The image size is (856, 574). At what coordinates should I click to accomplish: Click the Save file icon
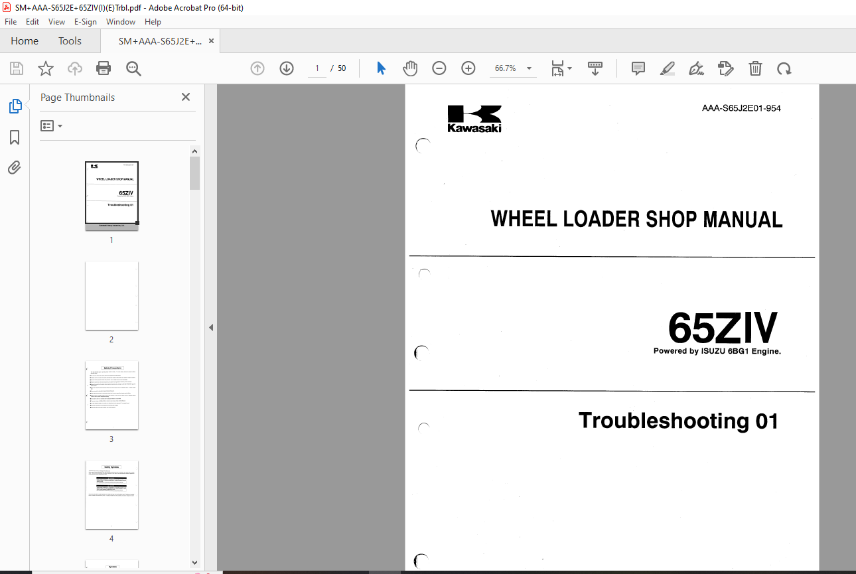pyautogui.click(x=17, y=68)
